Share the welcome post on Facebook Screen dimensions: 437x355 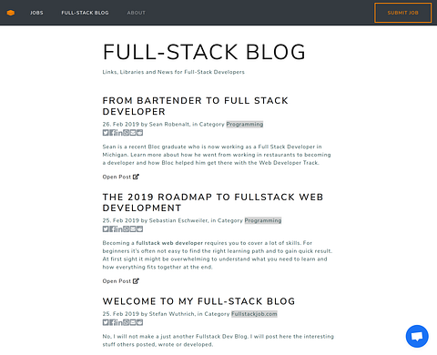[x=112, y=322]
